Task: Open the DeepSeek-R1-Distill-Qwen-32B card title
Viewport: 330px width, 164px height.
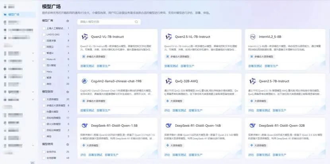Action: 282,126
